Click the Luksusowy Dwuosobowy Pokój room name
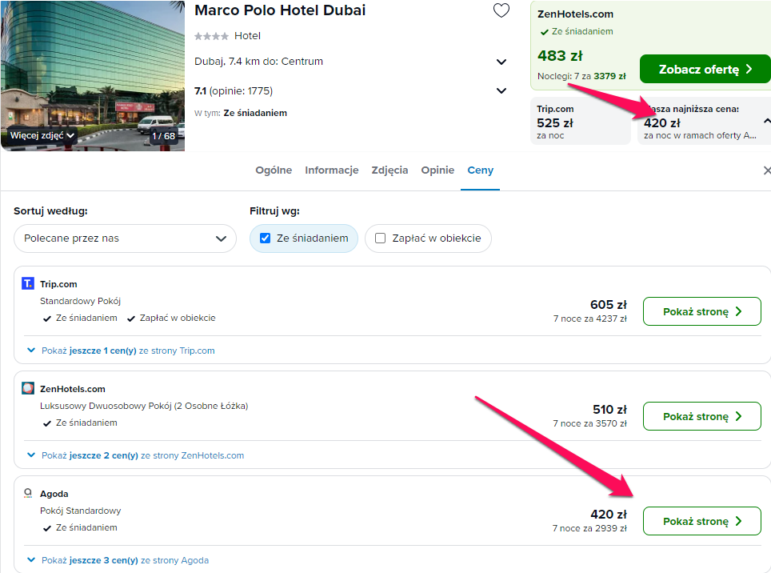 [144, 406]
